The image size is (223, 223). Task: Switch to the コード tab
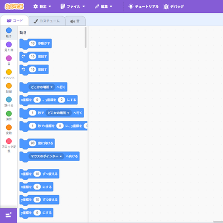[14, 21]
